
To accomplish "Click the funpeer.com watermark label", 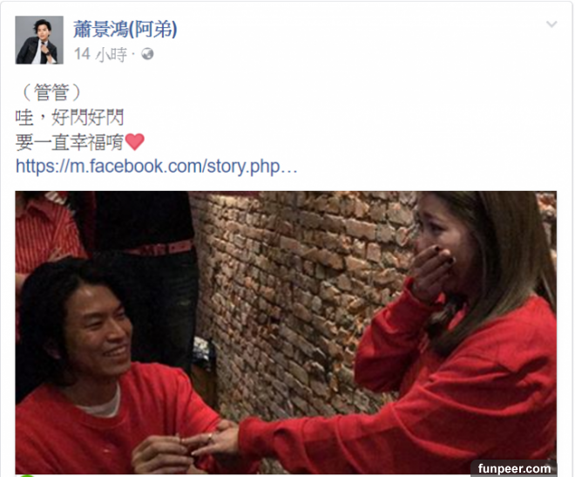I will click(x=514, y=468).
